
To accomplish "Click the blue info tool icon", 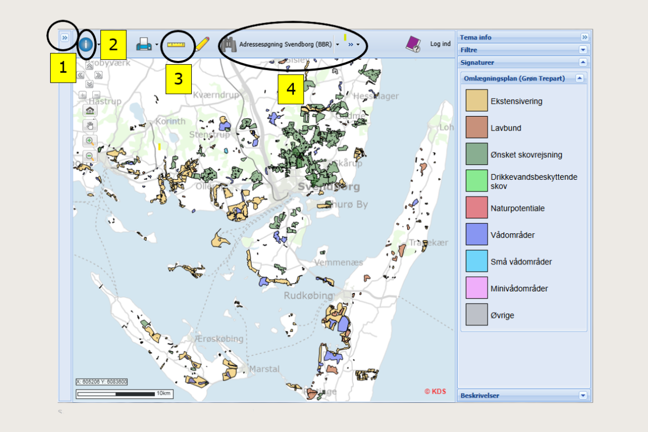I will (x=85, y=45).
